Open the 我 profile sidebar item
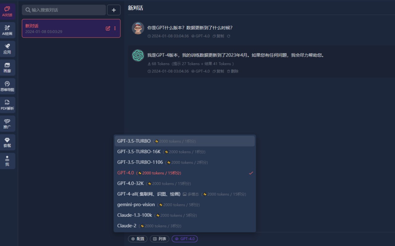395x246 pixels. [7, 161]
